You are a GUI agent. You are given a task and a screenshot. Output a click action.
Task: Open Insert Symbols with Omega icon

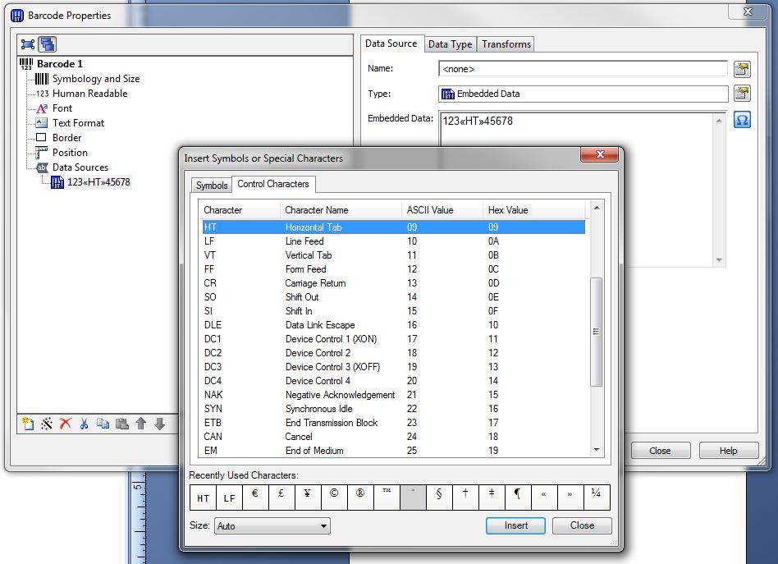click(x=742, y=119)
